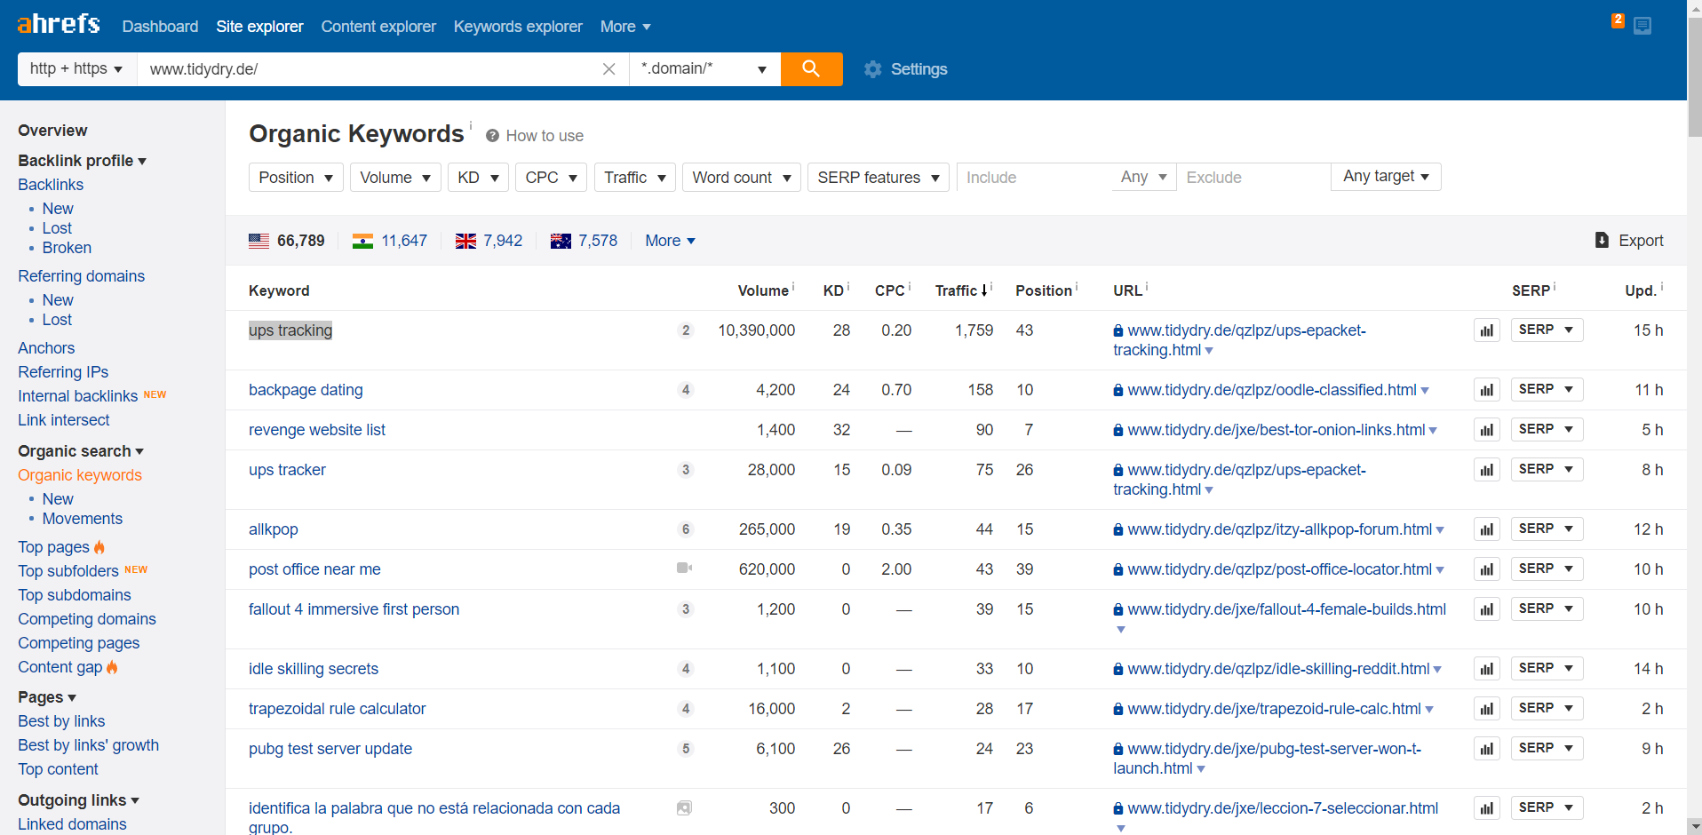The height and width of the screenshot is (835, 1702).
Task: Open the Competing domains sidebar link
Action: point(87,619)
